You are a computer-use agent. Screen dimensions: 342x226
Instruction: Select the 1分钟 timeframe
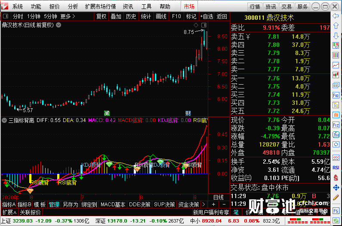click(34, 16)
